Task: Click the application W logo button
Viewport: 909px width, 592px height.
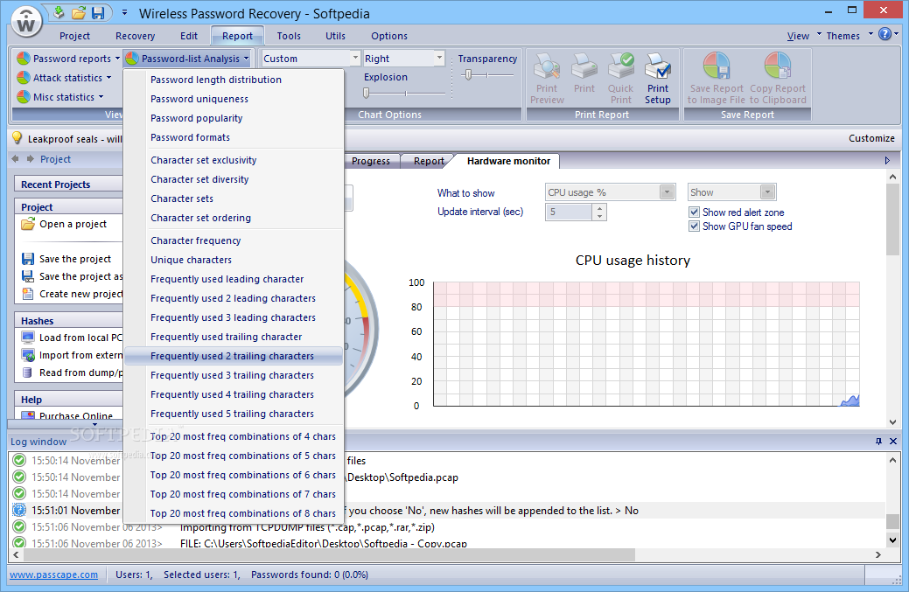Action: (x=26, y=22)
